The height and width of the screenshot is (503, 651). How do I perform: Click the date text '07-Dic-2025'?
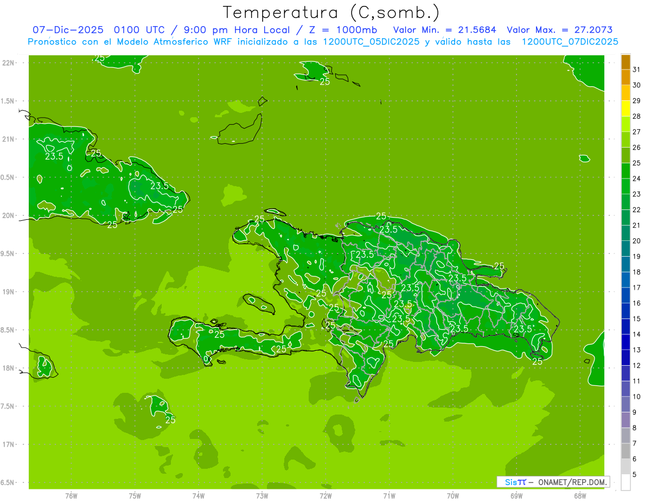click(68, 30)
